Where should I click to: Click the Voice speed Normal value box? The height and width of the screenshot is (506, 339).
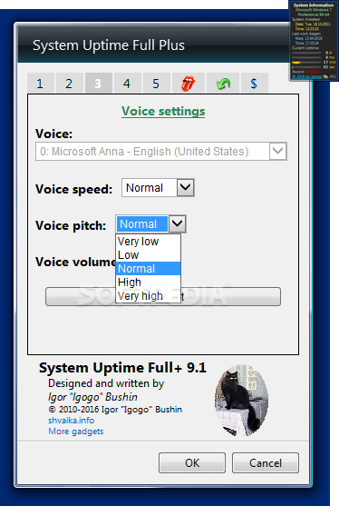(149, 187)
